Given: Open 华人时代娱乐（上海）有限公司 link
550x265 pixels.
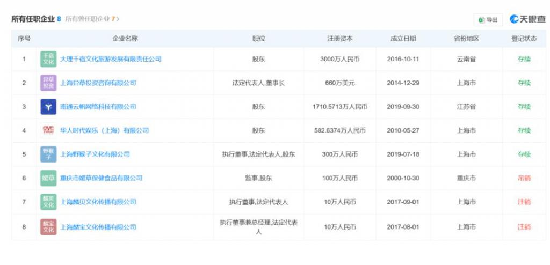Looking at the screenshot, I should [x=105, y=131].
